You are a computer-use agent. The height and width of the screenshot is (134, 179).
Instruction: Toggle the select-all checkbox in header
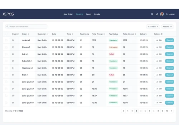point(6,34)
